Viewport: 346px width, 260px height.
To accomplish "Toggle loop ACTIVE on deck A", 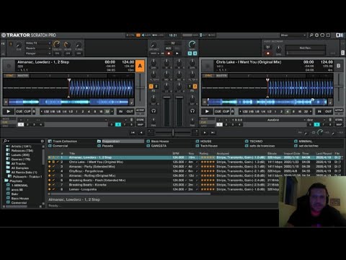I will pyautogui.click(x=140, y=110).
